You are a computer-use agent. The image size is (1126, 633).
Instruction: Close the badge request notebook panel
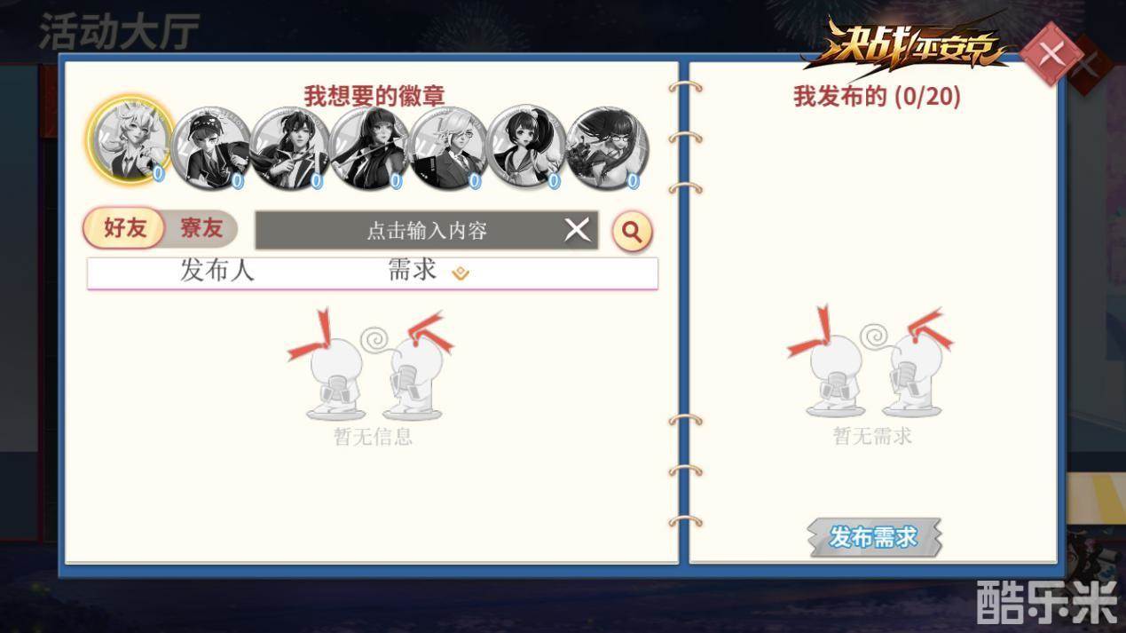1051,53
